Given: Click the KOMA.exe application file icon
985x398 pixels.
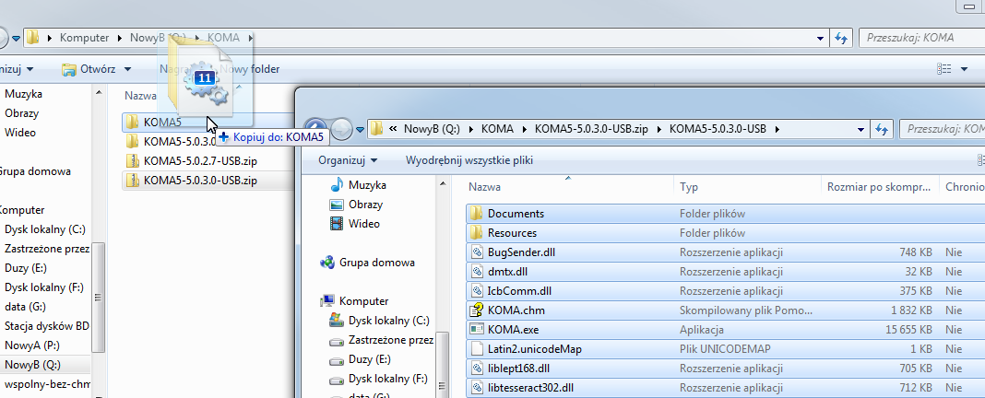Looking at the screenshot, I should click(477, 329).
